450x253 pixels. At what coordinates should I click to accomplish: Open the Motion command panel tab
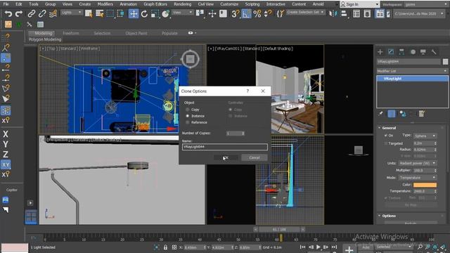pyautogui.click(x=413, y=52)
